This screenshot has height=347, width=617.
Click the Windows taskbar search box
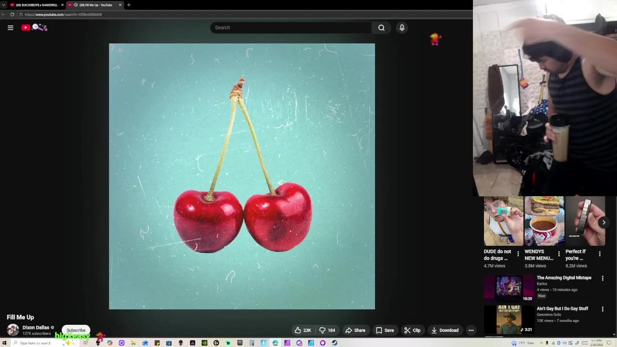coord(41,343)
